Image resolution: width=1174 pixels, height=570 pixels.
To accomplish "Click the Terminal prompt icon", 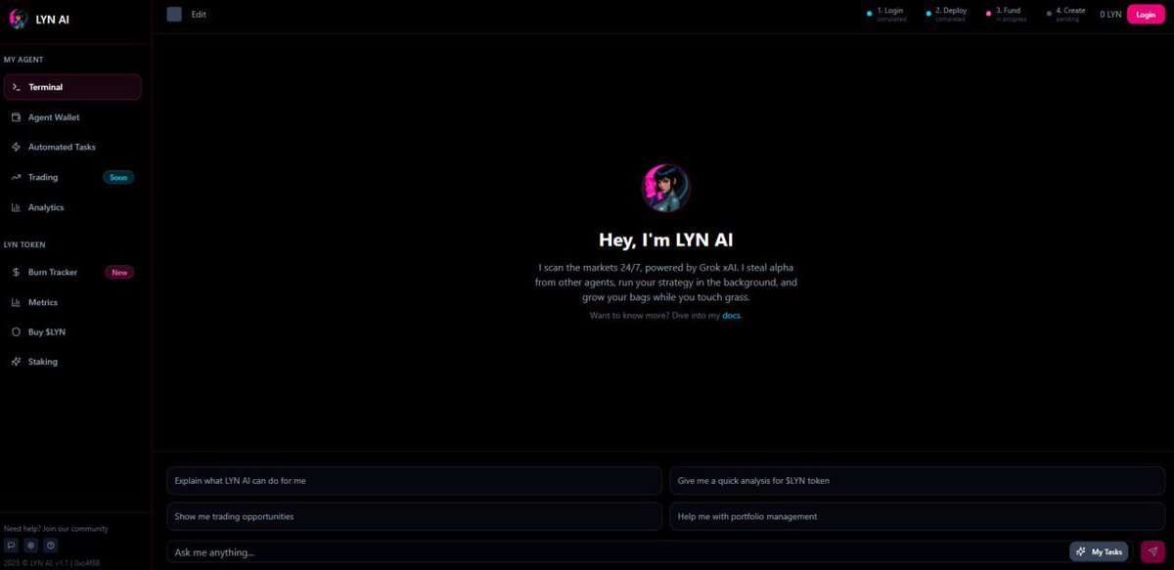I will pos(17,87).
